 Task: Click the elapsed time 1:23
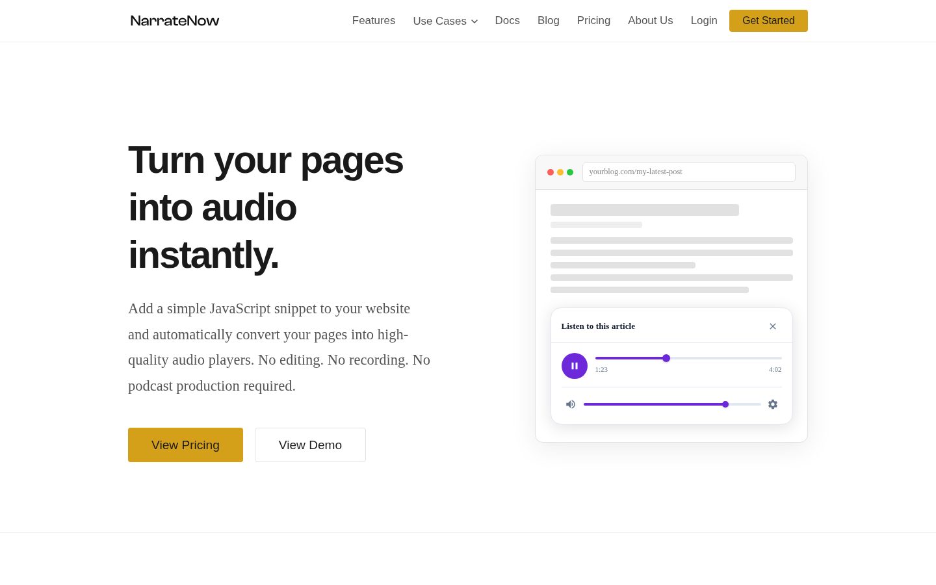pos(601,369)
